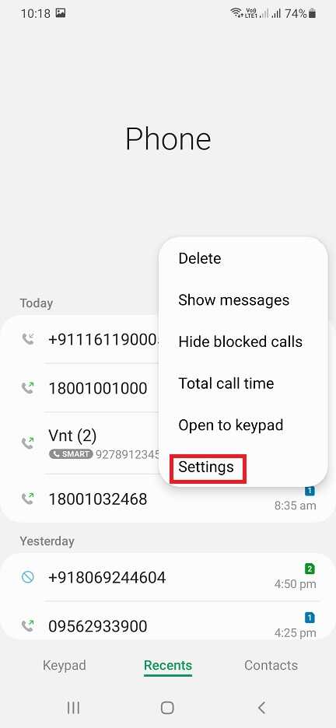This screenshot has height=728, width=336.
Task: Tap the outgoing call icon beside 18001001000
Action: tap(28, 387)
